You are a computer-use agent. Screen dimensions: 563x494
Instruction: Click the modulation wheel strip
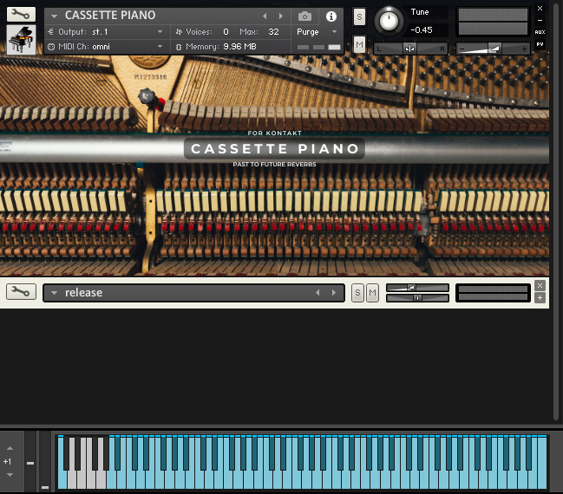[45, 461]
